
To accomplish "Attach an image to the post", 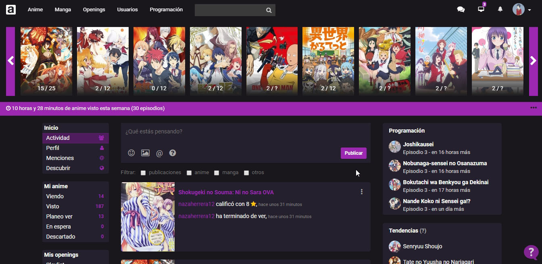I will click(x=145, y=153).
